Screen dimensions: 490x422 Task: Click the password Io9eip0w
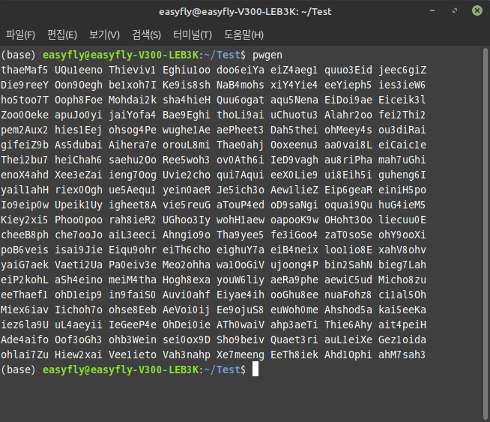25,205
